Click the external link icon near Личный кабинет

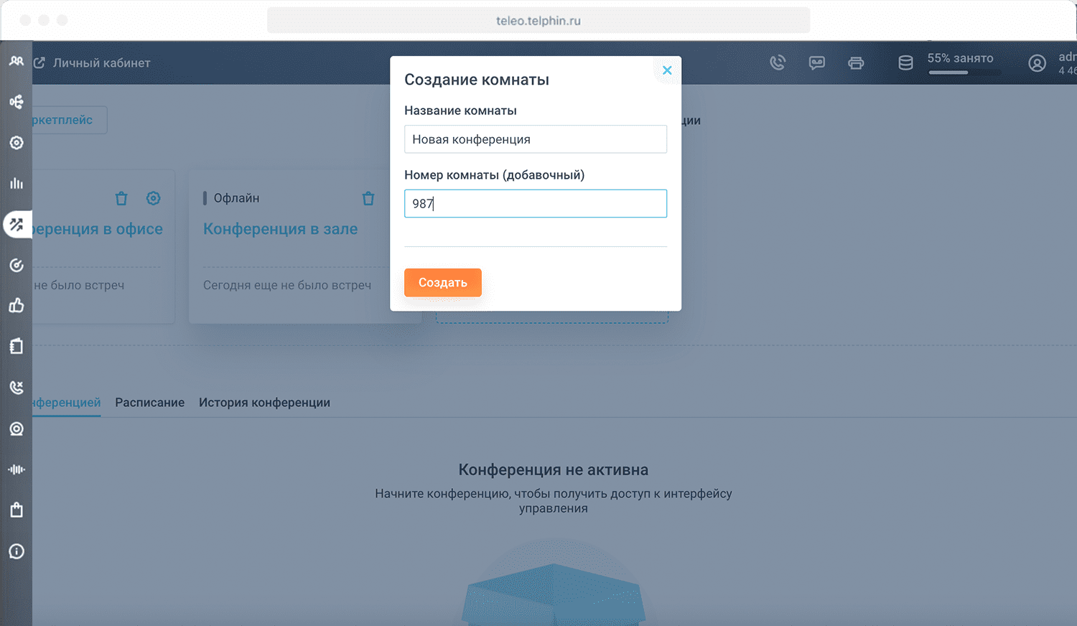pyautogui.click(x=39, y=63)
